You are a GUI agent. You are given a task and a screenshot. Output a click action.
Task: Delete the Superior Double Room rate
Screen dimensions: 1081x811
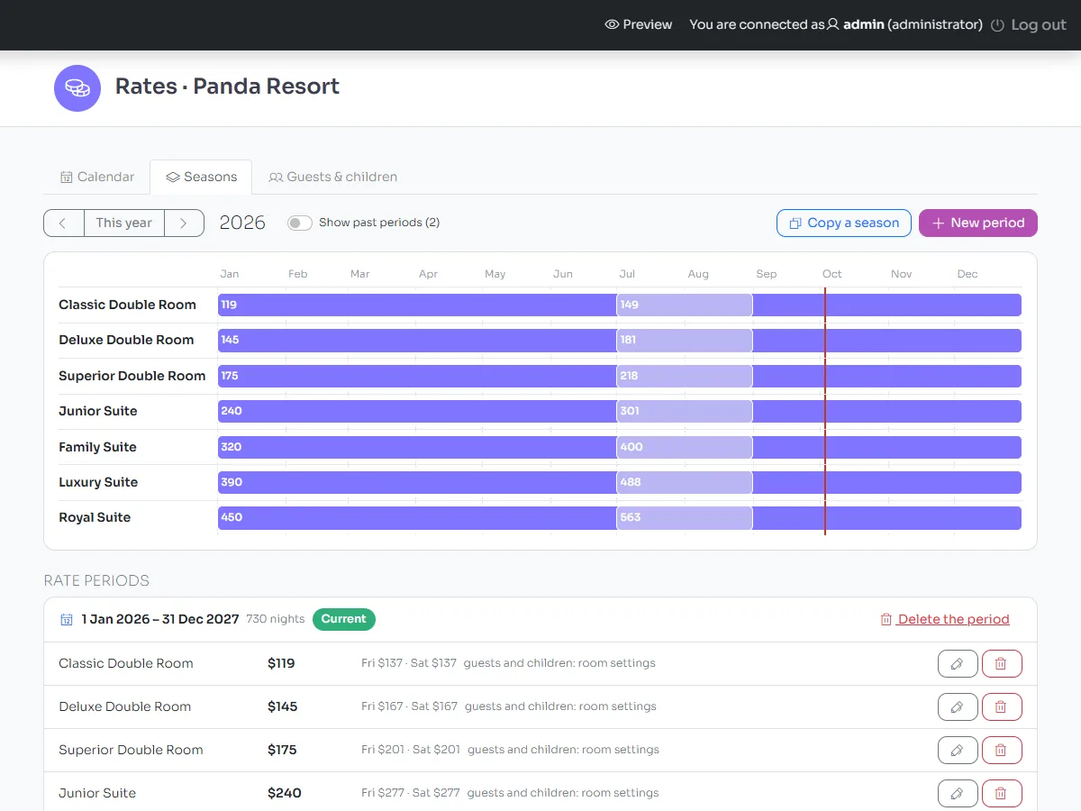[x=1002, y=750]
